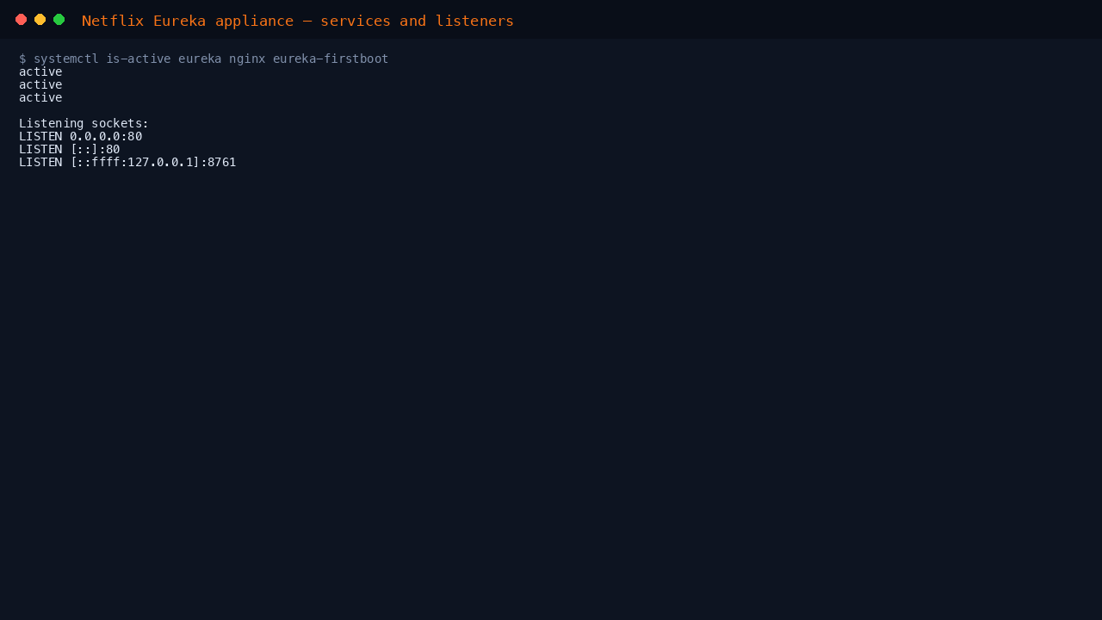
Task: Click the red close window dot
Action: coord(21,20)
